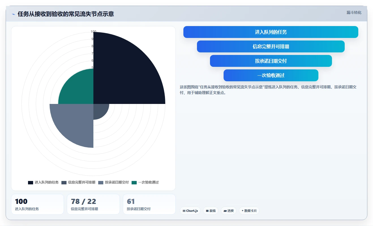Toggle legend swatch for 按承诺日期交付
This screenshot has height=226, width=373.
click(101, 182)
